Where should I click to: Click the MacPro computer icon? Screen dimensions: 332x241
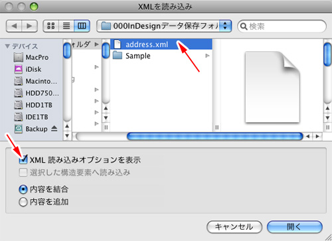point(18,57)
